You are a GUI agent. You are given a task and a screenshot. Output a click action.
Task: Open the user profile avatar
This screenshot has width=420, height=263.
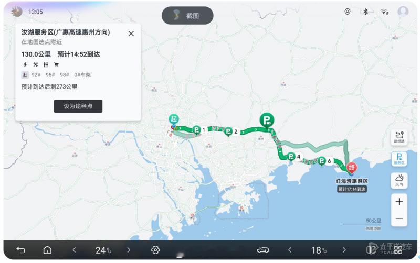(x=403, y=12)
